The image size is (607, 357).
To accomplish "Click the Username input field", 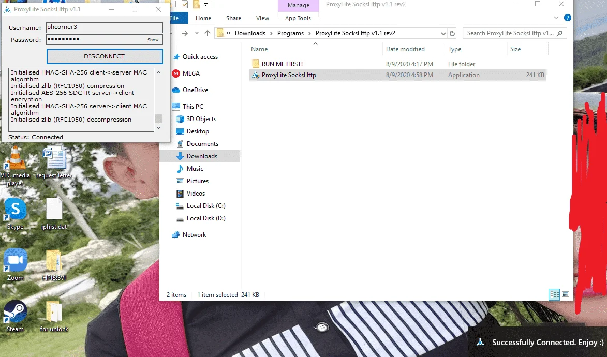I will click(104, 27).
